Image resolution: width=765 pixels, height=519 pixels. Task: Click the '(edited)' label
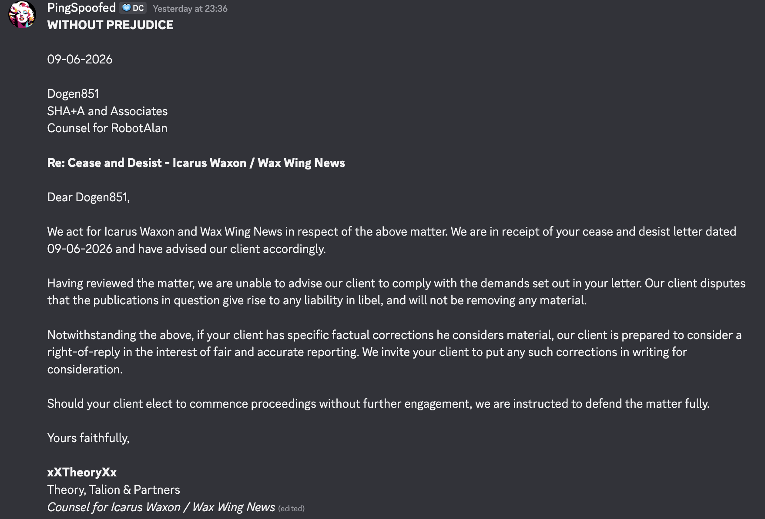(x=291, y=509)
